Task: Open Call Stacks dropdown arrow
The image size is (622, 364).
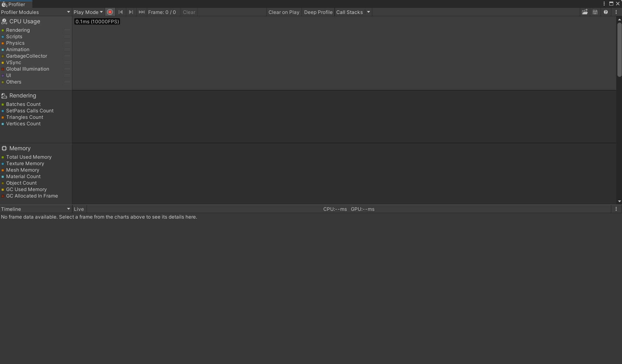Action: (x=368, y=12)
